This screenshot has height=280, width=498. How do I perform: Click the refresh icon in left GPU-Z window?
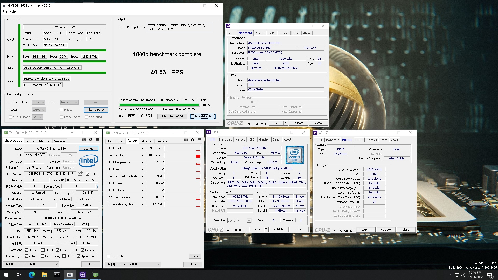(91, 139)
